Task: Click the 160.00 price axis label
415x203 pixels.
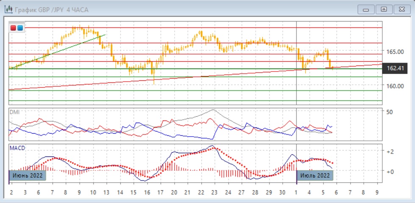Action: pyautogui.click(x=394, y=86)
